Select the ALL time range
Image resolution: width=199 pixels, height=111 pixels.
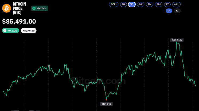click(x=176, y=5)
